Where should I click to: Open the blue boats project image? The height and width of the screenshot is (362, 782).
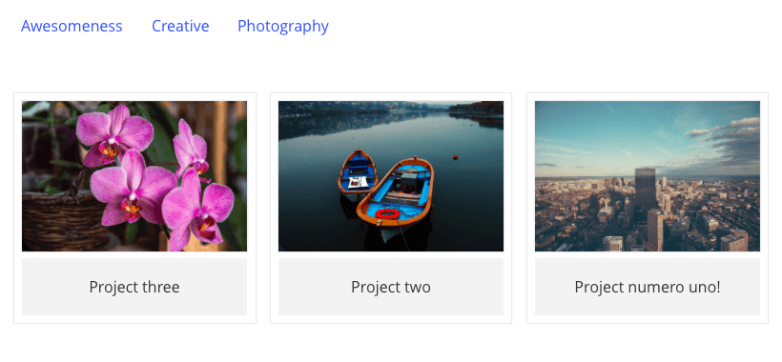[x=390, y=176]
